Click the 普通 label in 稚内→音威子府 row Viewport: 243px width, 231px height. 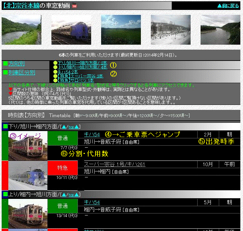coord(63,206)
